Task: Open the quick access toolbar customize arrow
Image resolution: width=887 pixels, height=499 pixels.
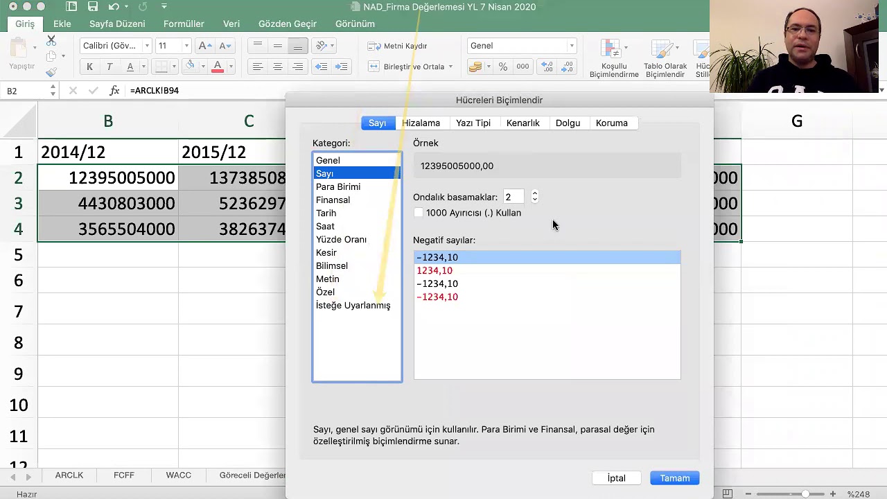Action: tap(164, 7)
